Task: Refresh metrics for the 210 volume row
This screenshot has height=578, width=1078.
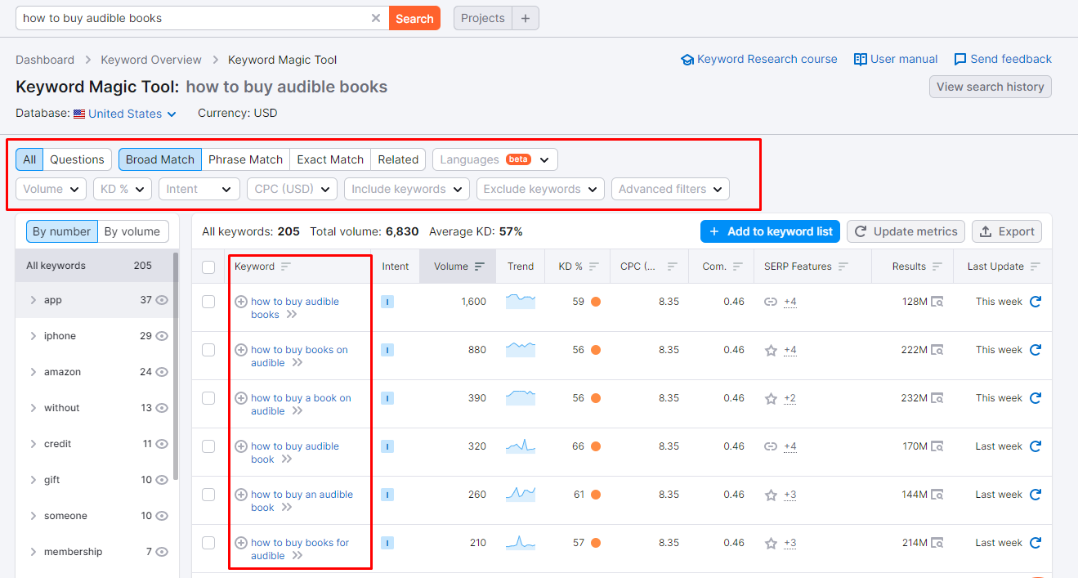Action: [x=1036, y=543]
